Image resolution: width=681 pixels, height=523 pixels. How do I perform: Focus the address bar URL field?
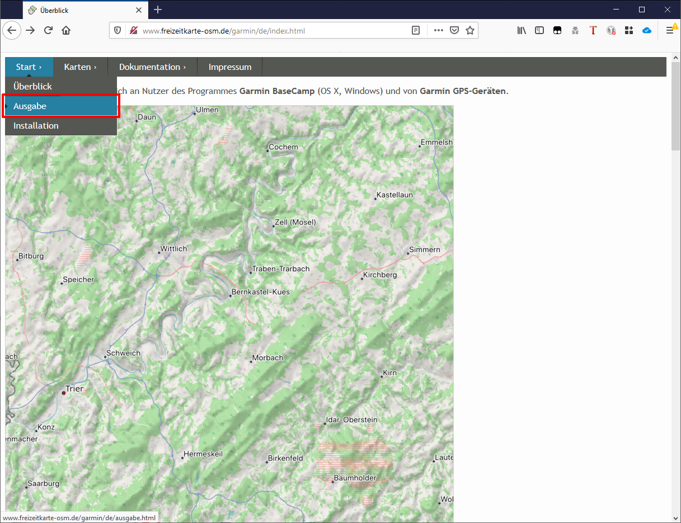click(274, 31)
